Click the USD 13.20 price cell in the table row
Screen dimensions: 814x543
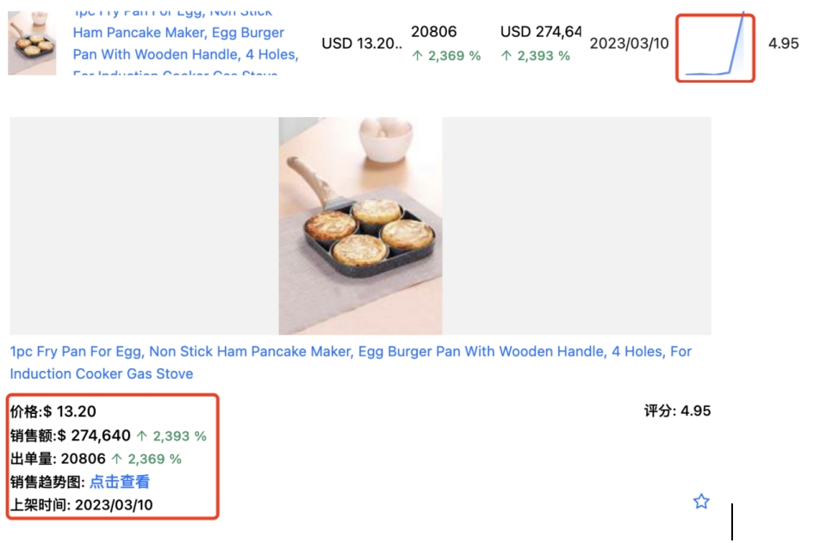point(362,44)
